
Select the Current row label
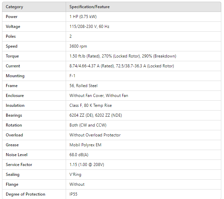(x=13, y=66)
